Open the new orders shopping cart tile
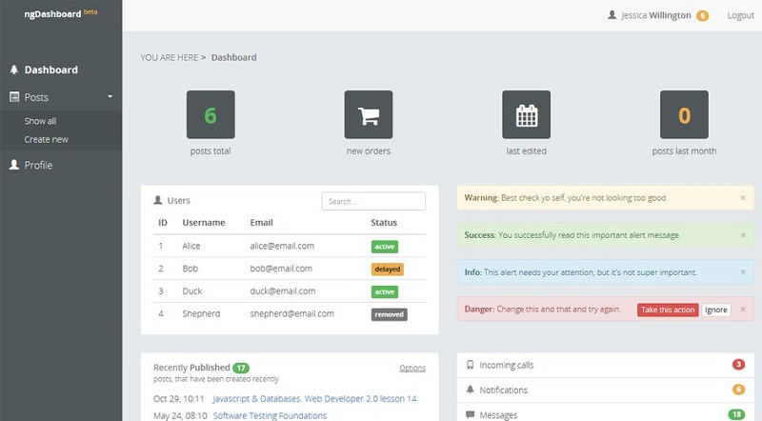The width and height of the screenshot is (762, 421). [369, 114]
